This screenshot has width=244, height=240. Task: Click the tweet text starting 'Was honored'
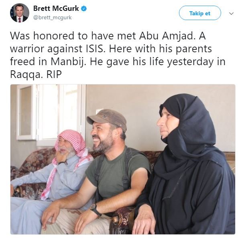(118, 55)
